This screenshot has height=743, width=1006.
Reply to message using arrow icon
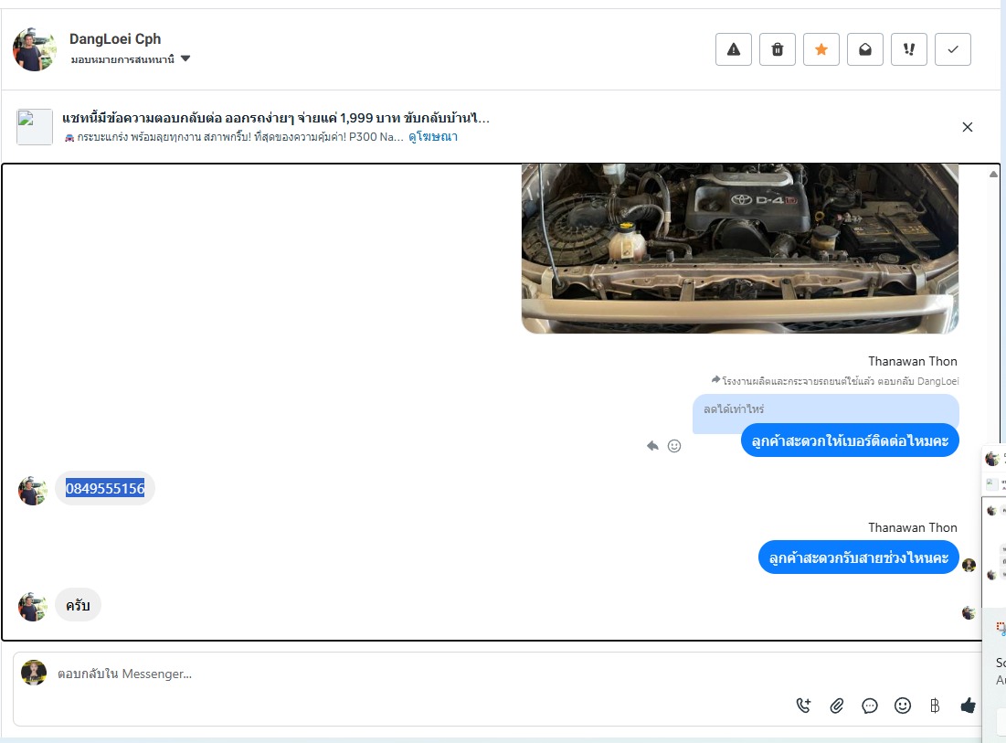[x=652, y=446]
